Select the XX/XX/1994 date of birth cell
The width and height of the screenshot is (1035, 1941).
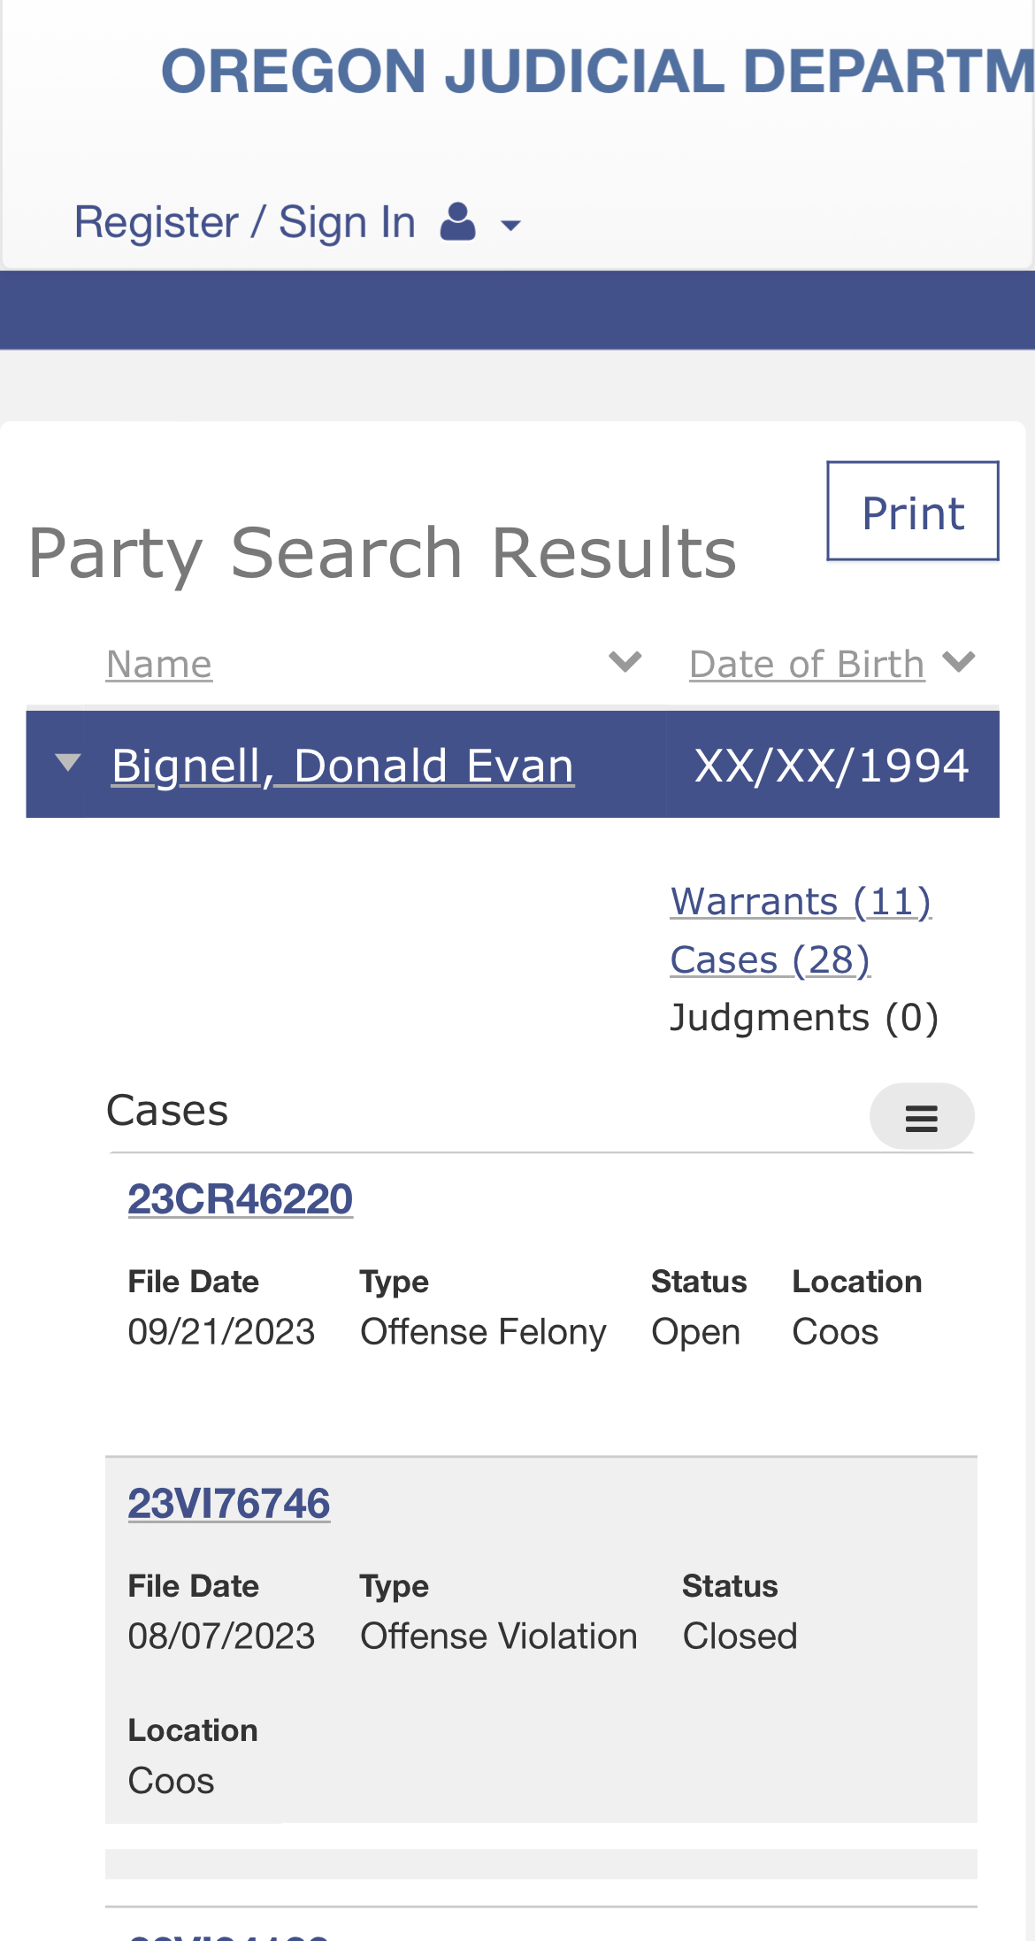click(x=832, y=766)
